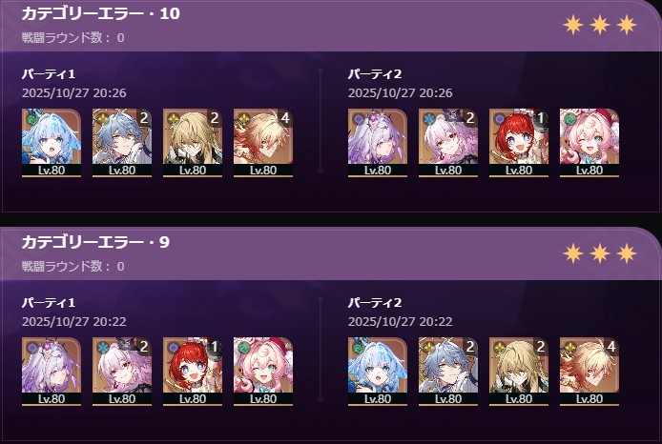Select pink-haired character with black crown, stage 10
The height and width of the screenshot is (444, 662).
448,143
